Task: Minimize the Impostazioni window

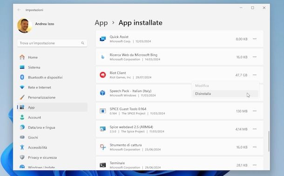Action: coord(241,8)
